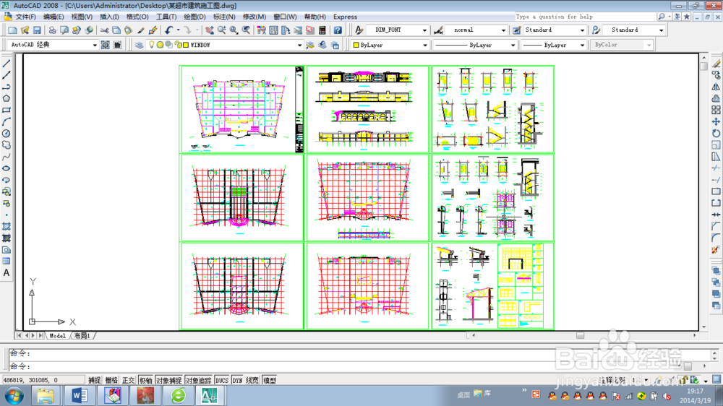Click the Save drawing icon
The height and width of the screenshot is (406, 723).
pos(37,30)
